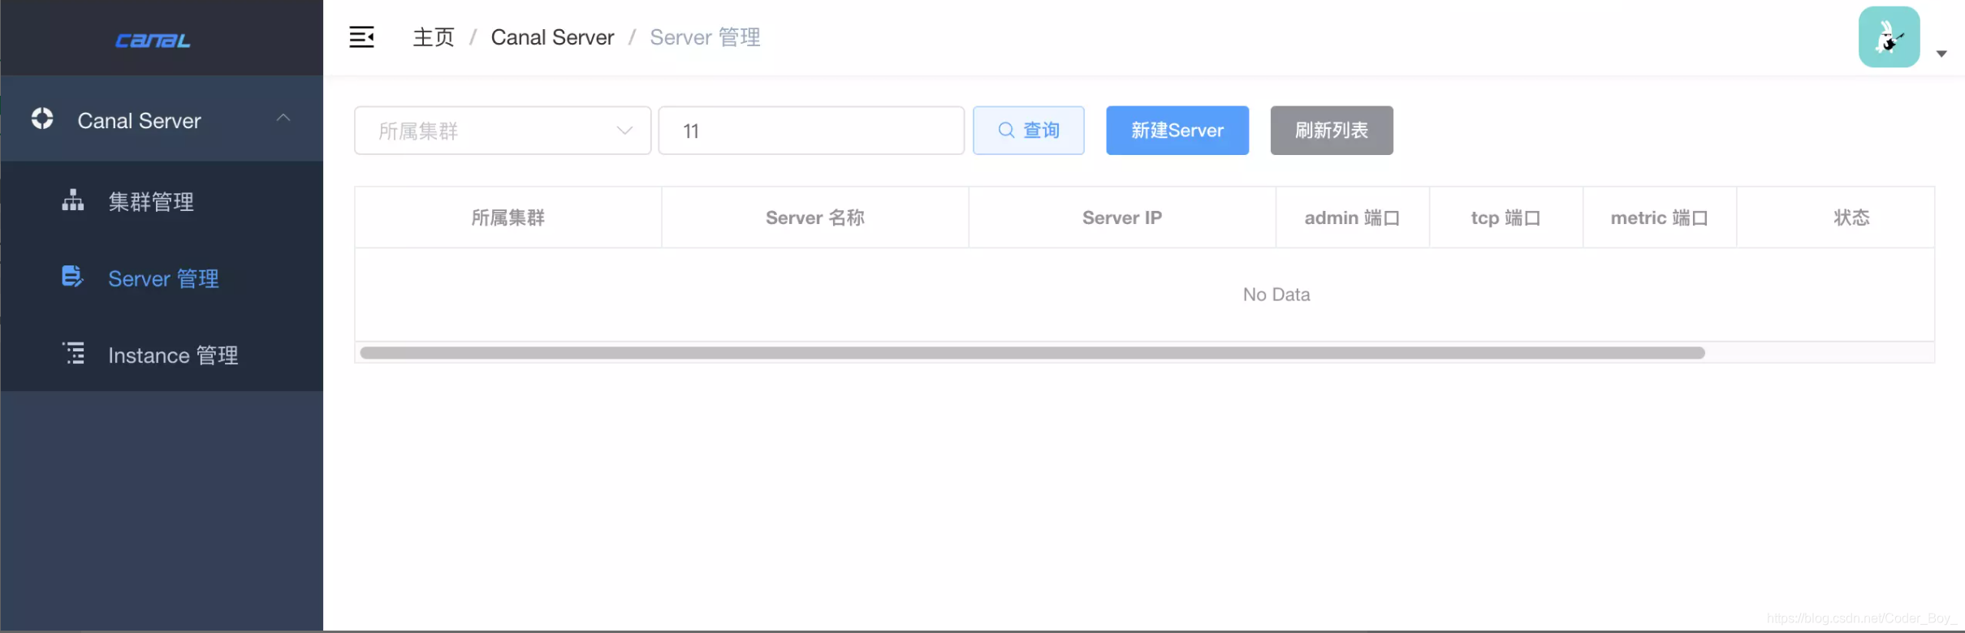
Task: Collapse the Canal Server menu chevron
Action: click(x=283, y=118)
